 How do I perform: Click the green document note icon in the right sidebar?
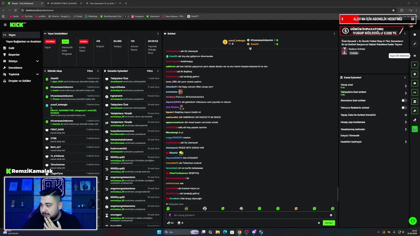[x=415, y=74]
